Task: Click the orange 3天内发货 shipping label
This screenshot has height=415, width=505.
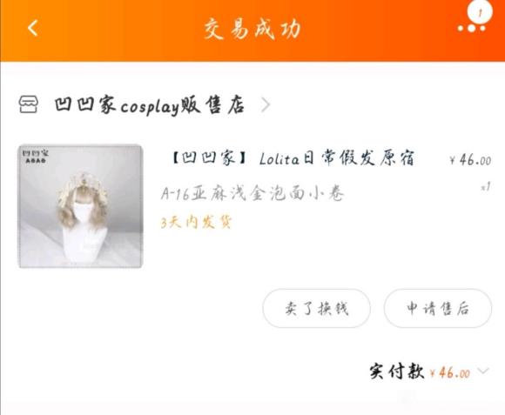Action: 196,222
